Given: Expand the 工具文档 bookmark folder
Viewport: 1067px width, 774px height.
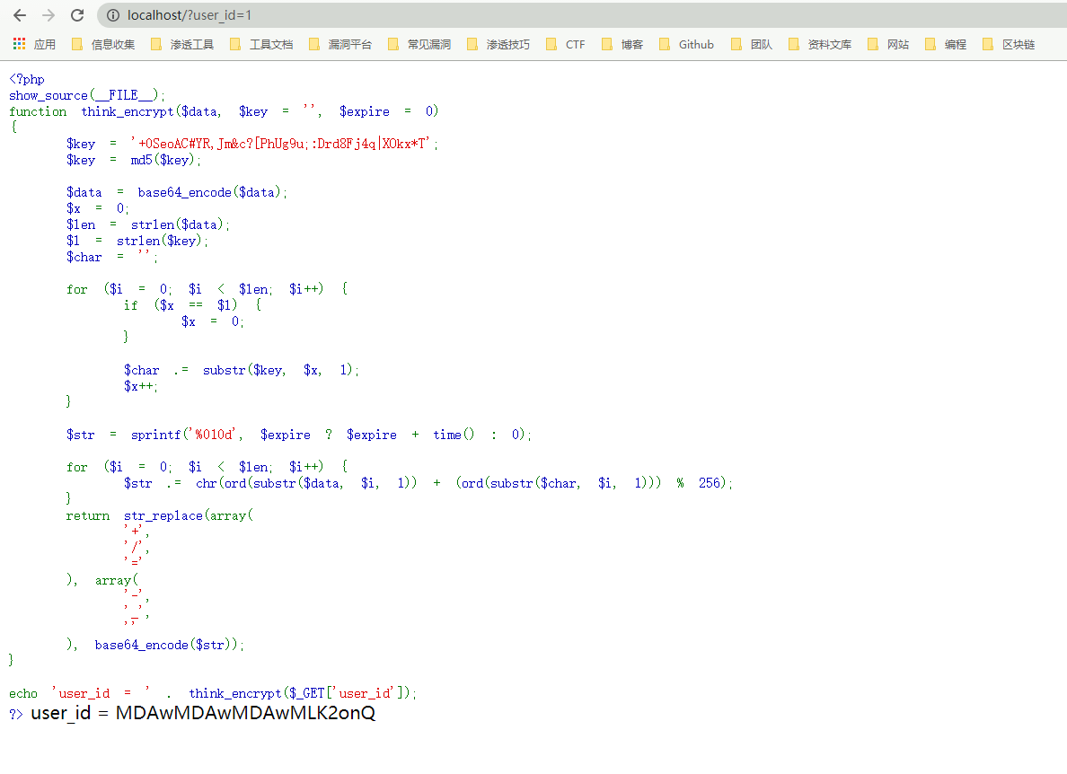Looking at the screenshot, I should pos(261,44).
